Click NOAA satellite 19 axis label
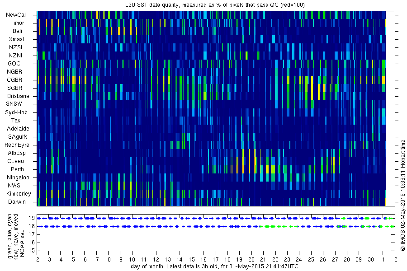Image resolution: width=407 pixels, height=271 pixels. (x=32, y=218)
